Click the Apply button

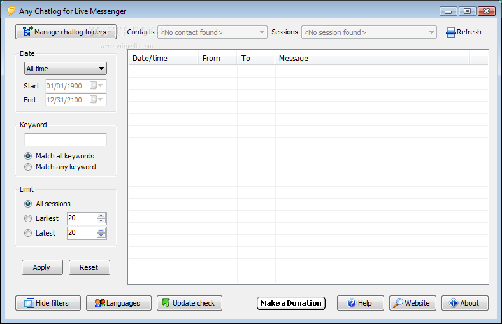(x=42, y=267)
